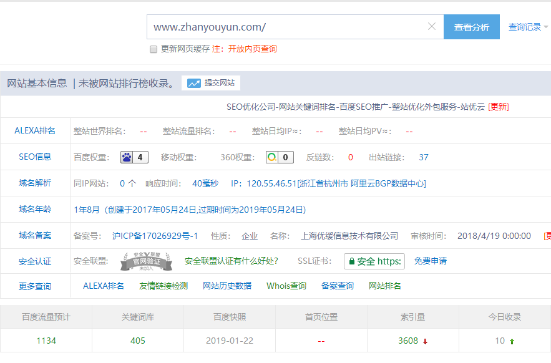Select the ALEXA排名 row label

tap(35, 131)
